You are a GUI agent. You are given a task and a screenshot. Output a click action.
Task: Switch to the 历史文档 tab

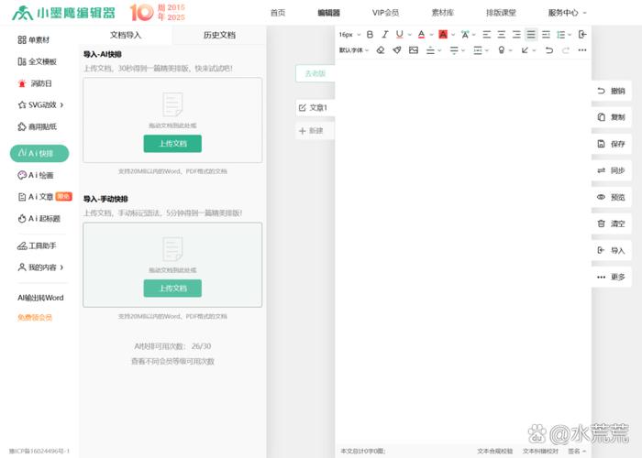(219, 35)
